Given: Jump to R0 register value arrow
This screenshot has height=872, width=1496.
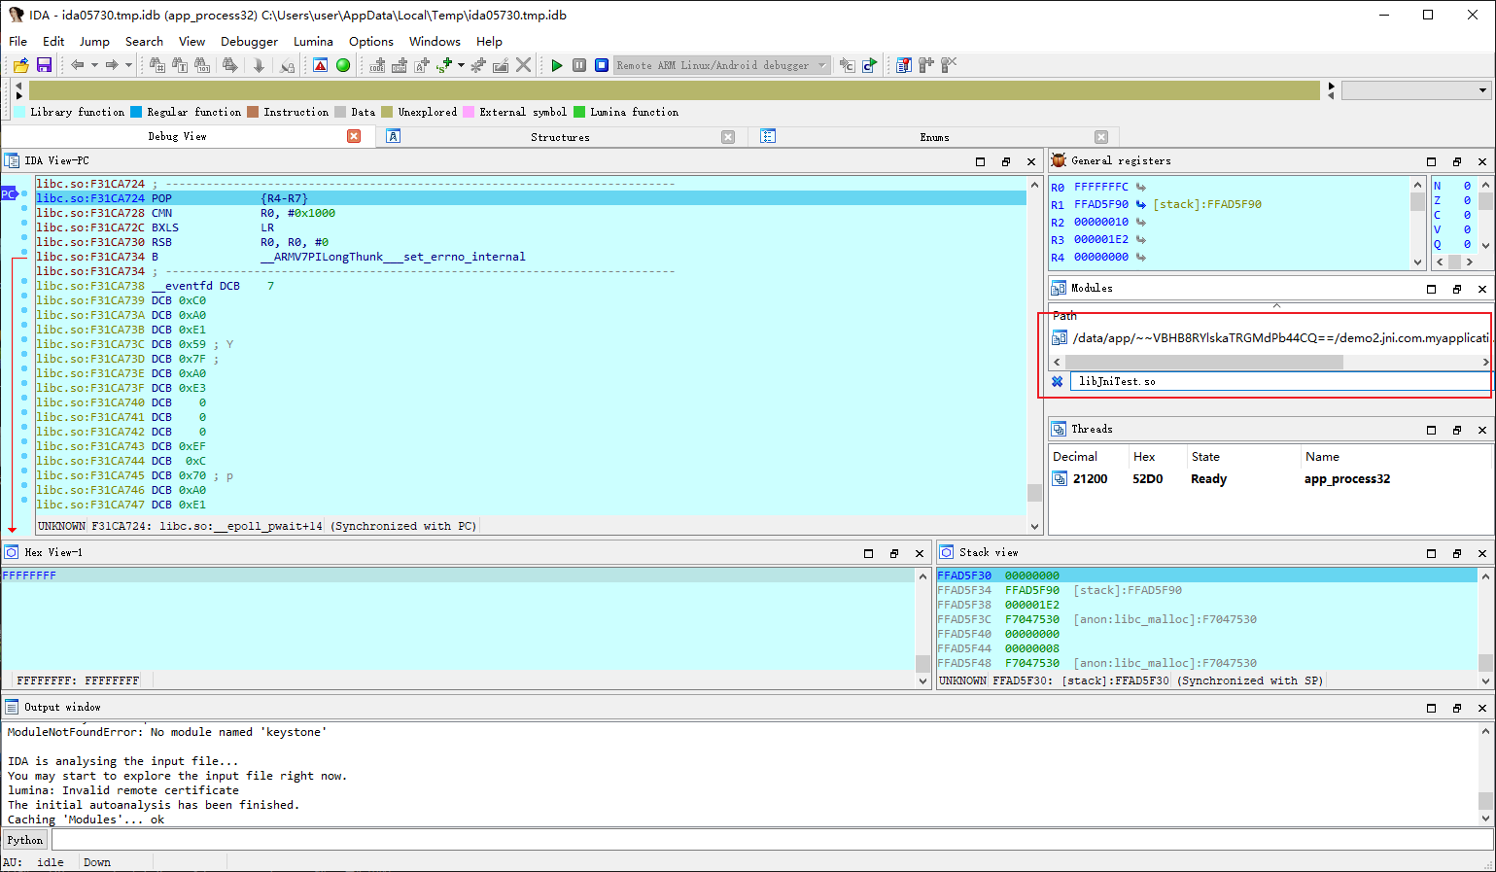Looking at the screenshot, I should [x=1141, y=187].
